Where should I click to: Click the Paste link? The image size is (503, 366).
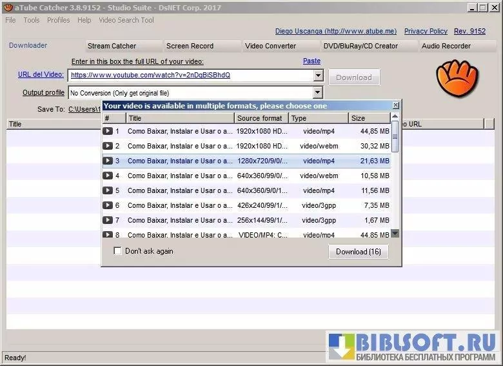coord(311,61)
